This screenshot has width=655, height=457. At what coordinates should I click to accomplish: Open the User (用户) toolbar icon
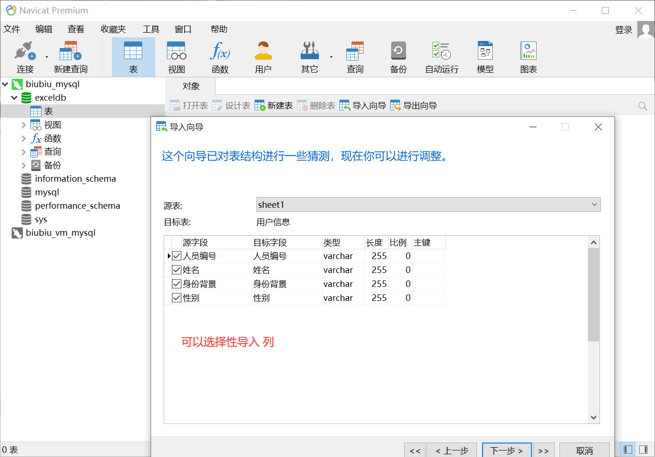(263, 57)
